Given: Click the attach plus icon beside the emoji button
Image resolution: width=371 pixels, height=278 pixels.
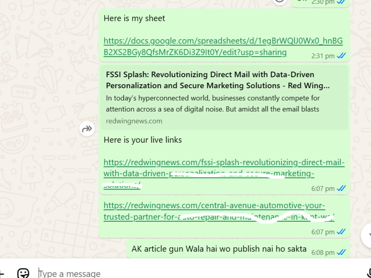Looking at the screenshot, I should point(1,274).
